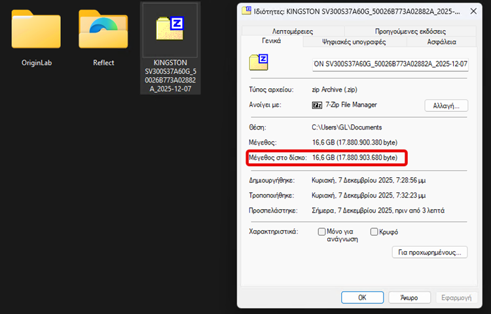Enable the 'Μόνο για ανάγνωση' checkbox

click(321, 232)
